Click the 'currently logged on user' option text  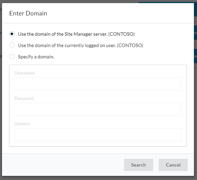pyautogui.click(x=90, y=45)
